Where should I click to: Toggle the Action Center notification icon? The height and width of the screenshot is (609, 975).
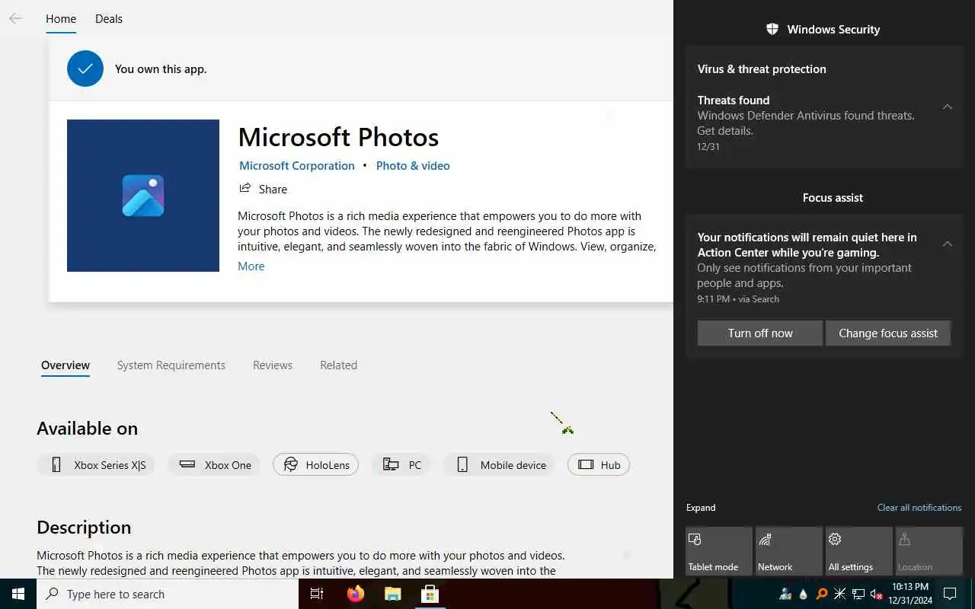click(950, 594)
